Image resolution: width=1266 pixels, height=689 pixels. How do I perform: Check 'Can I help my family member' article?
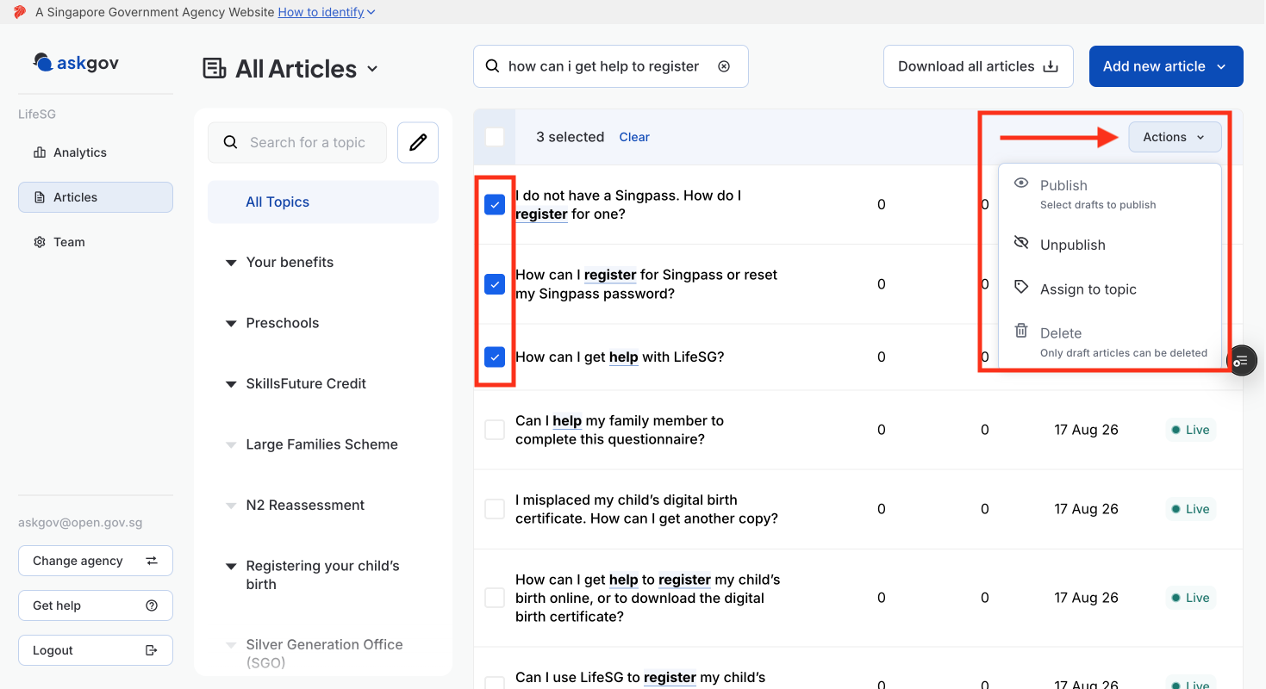point(495,430)
